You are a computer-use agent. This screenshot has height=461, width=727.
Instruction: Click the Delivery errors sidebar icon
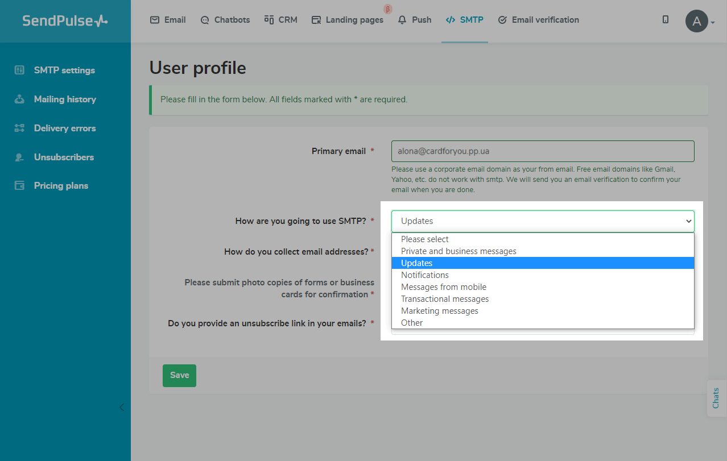[x=19, y=128]
